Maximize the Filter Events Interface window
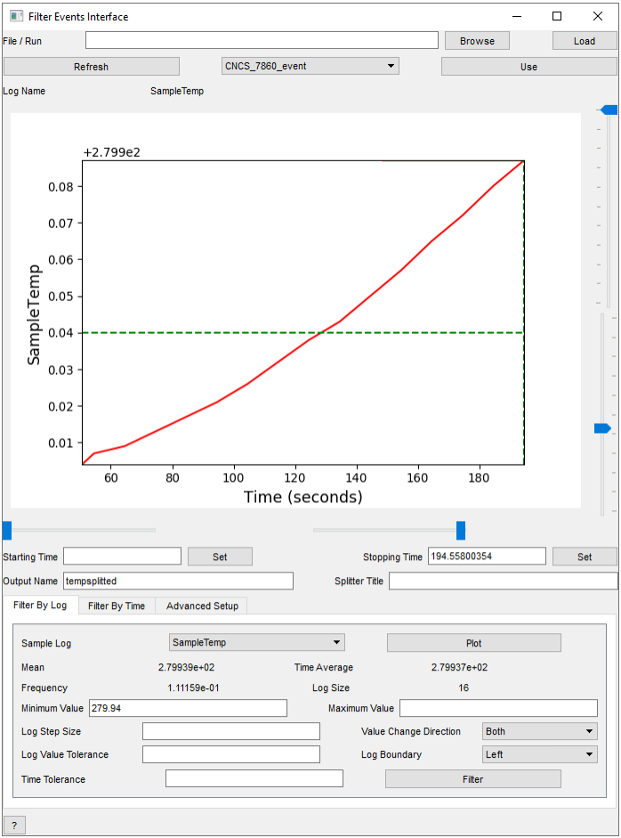 (557, 16)
